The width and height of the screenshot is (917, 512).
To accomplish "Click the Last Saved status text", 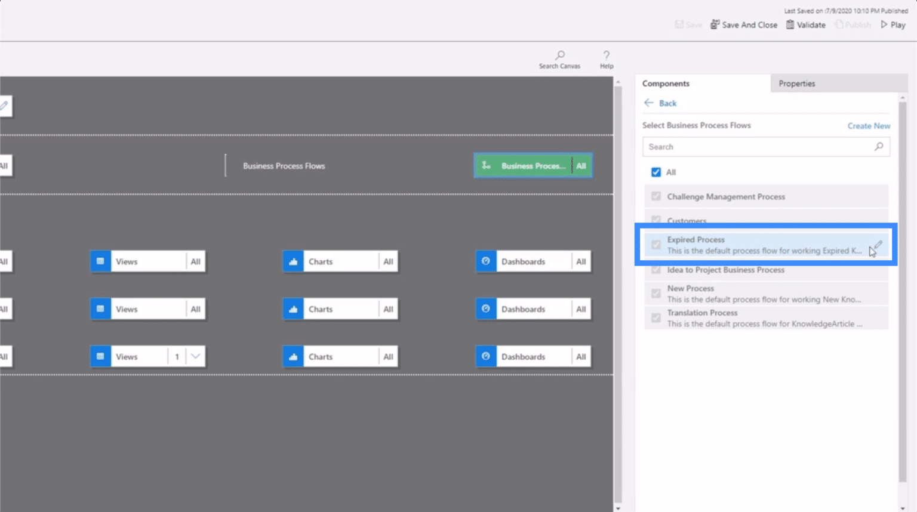I will coord(846,11).
